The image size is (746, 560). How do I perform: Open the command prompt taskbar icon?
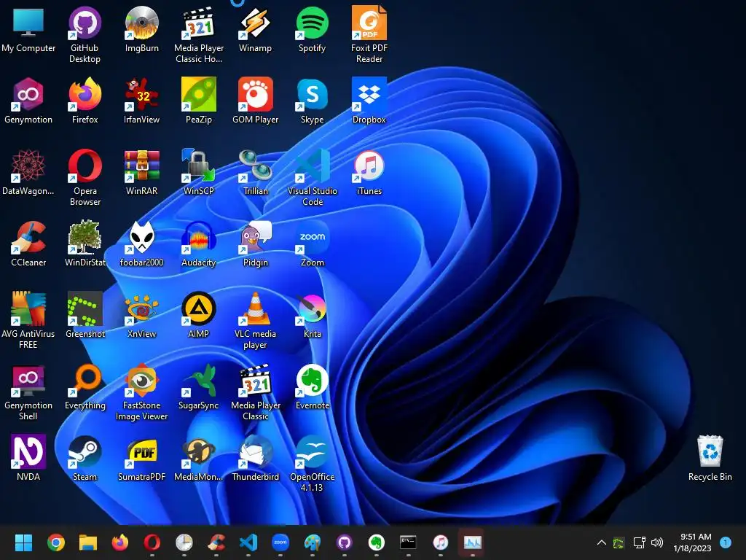(408, 542)
